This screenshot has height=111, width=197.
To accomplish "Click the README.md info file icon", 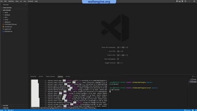I will point(3,31).
